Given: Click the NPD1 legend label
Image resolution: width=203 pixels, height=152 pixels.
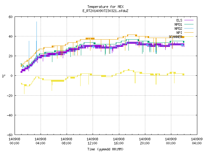Looking at the screenshot, I should [x=178, y=24].
